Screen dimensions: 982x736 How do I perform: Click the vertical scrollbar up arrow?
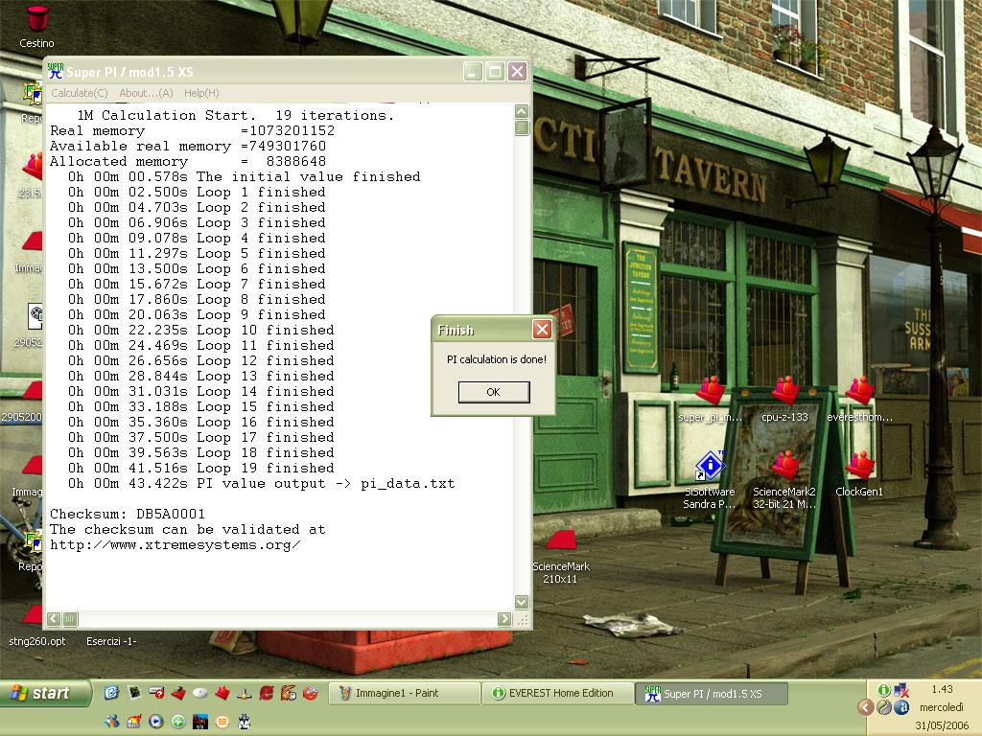521,111
